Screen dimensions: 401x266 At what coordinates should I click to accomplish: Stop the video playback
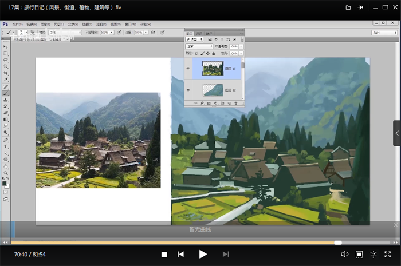(x=164, y=254)
